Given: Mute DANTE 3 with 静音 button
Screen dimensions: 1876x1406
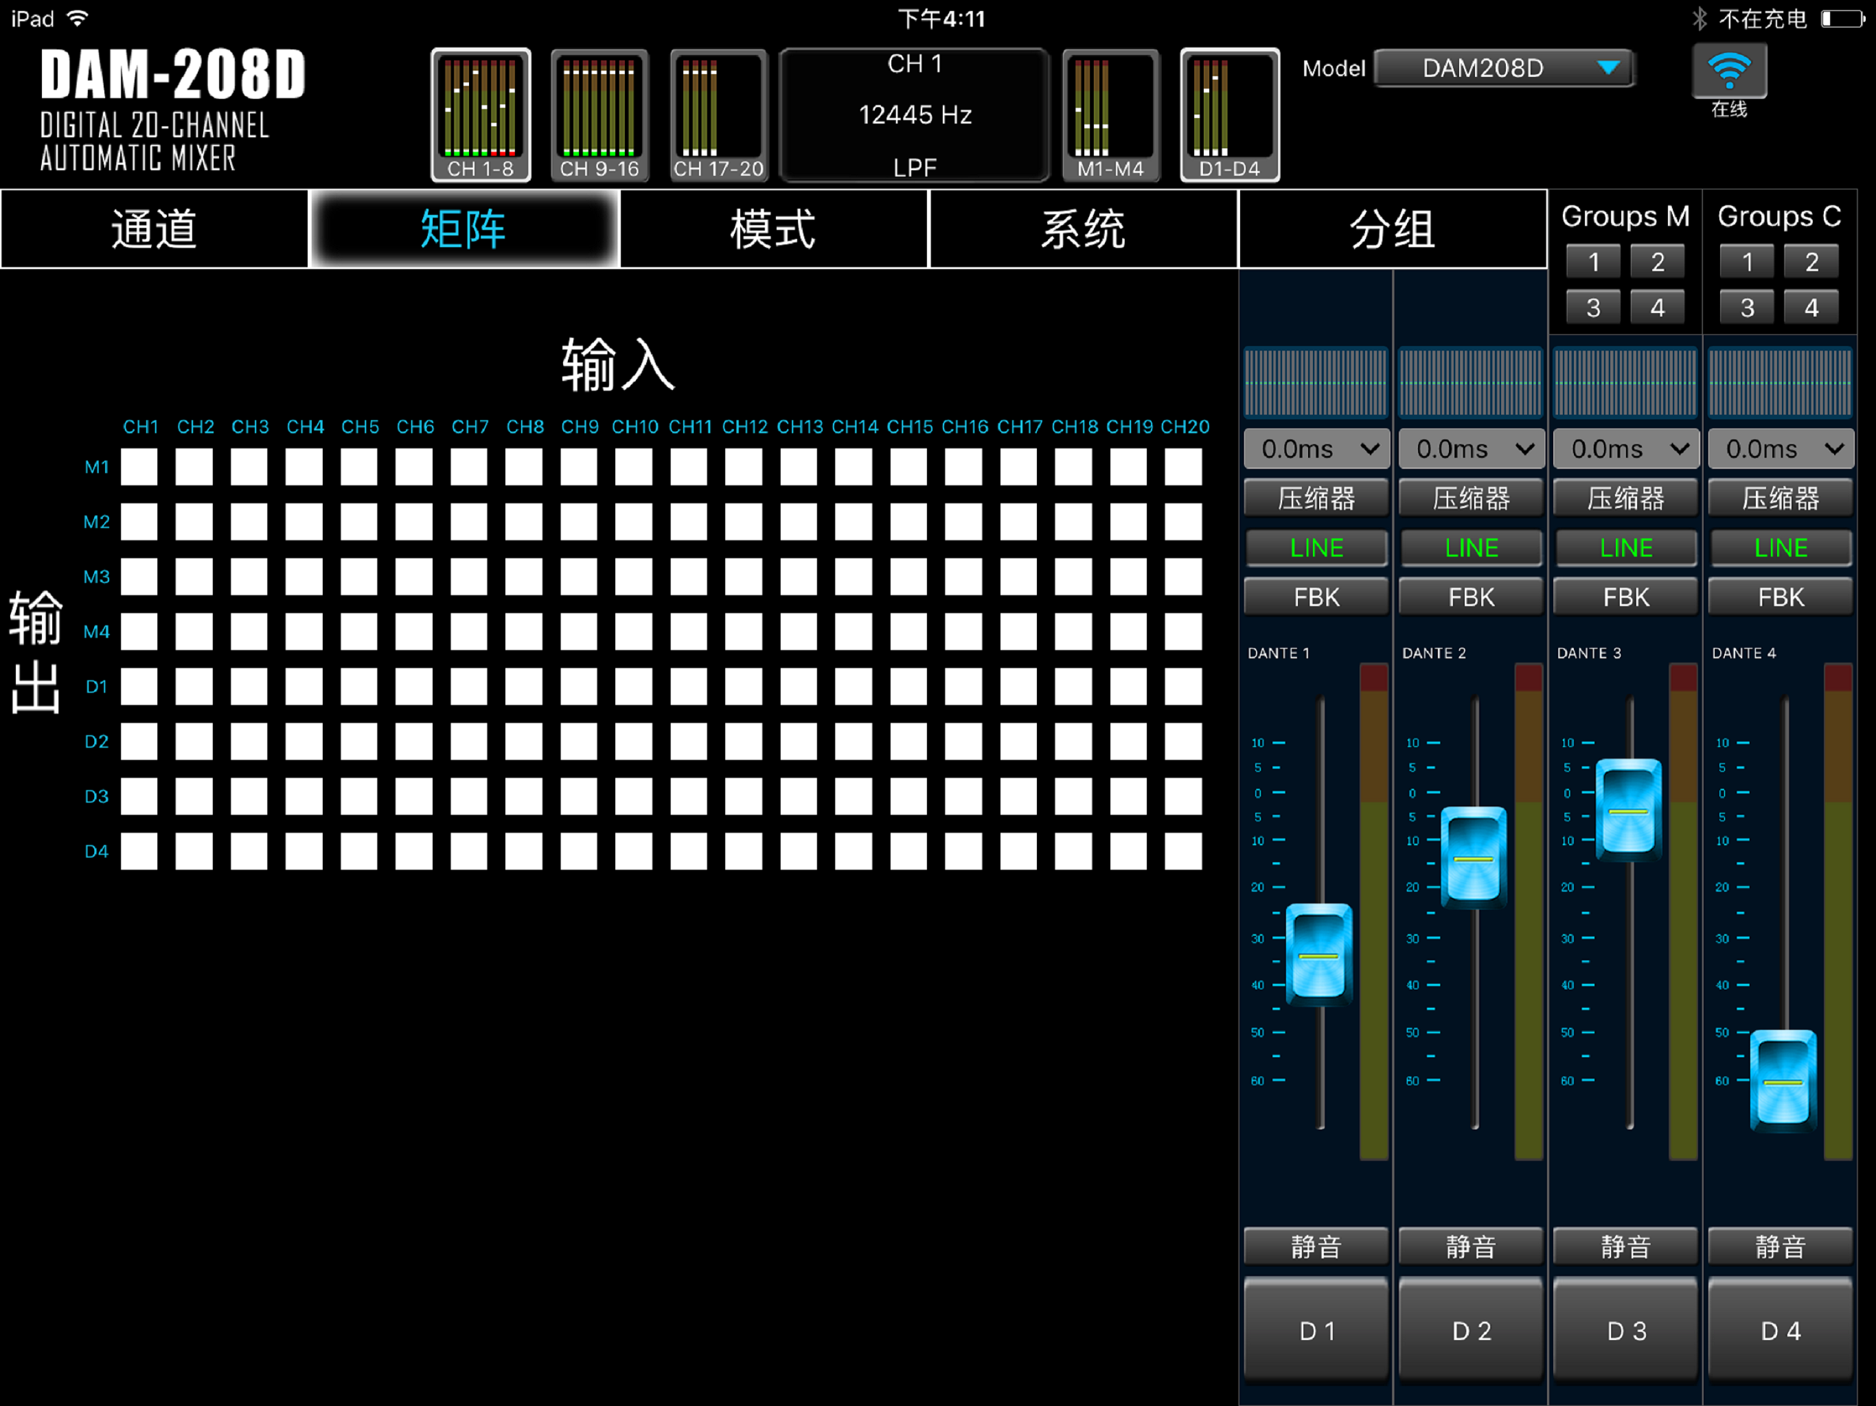Looking at the screenshot, I should tap(1627, 1246).
